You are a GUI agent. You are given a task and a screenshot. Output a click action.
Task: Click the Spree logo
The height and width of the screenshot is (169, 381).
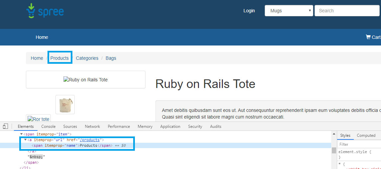45,11
